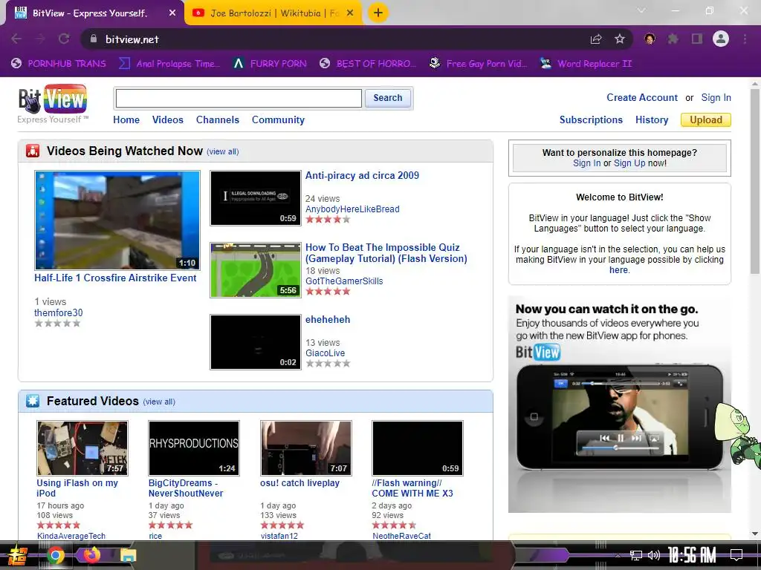The image size is (761, 570).
Task: Open the eheheheh video thumbnail
Action: [256, 341]
